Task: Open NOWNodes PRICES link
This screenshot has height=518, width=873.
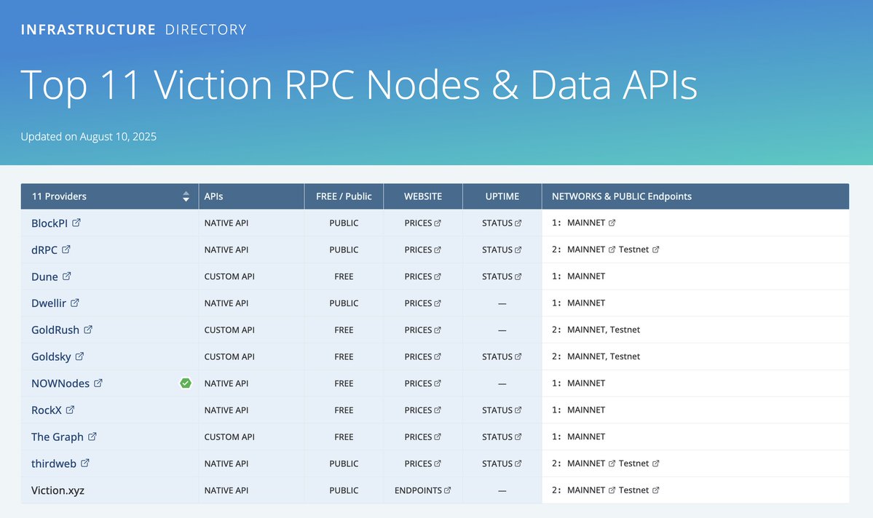Action: 422,383
